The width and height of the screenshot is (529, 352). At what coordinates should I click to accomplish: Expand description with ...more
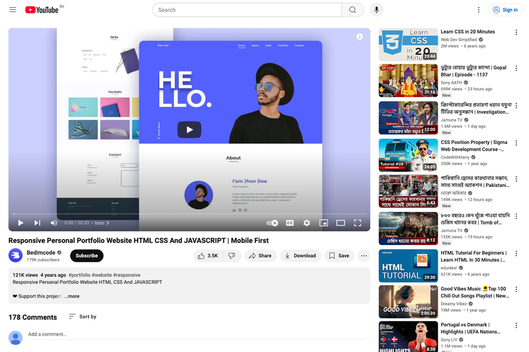pyautogui.click(x=72, y=296)
